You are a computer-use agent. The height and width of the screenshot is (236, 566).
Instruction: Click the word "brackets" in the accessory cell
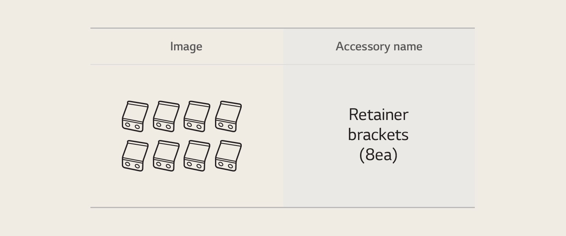pyautogui.click(x=378, y=135)
